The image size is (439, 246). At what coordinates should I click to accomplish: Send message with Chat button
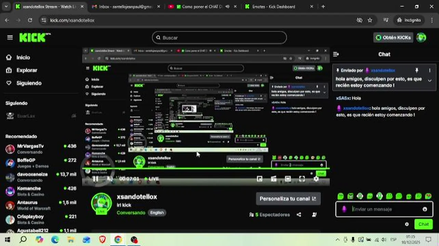(x=423, y=224)
